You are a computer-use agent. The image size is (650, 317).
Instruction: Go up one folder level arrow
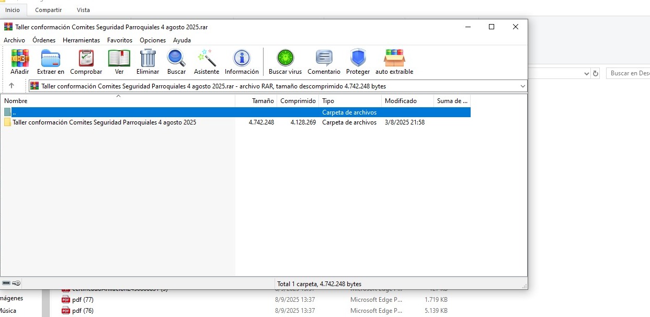pos(12,86)
